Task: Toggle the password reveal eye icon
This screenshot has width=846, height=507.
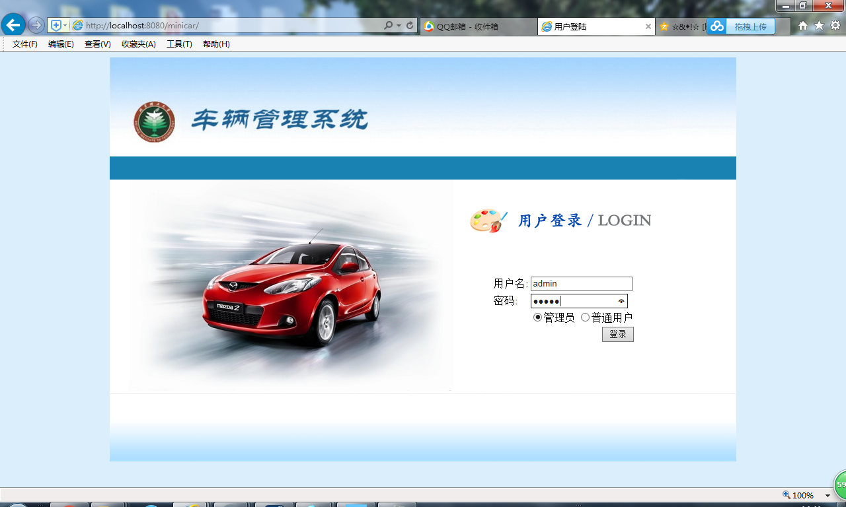Action: click(620, 300)
